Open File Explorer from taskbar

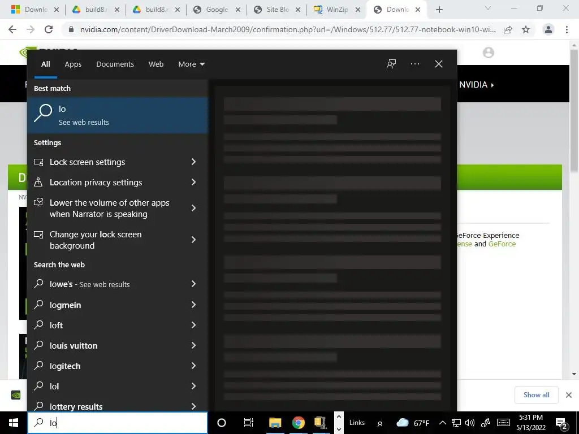[x=275, y=423]
